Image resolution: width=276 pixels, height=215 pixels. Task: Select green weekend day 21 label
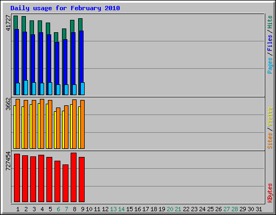click(178, 209)
